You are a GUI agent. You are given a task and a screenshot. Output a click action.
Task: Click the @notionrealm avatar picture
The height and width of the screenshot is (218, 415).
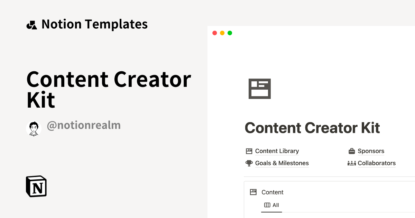(34, 128)
